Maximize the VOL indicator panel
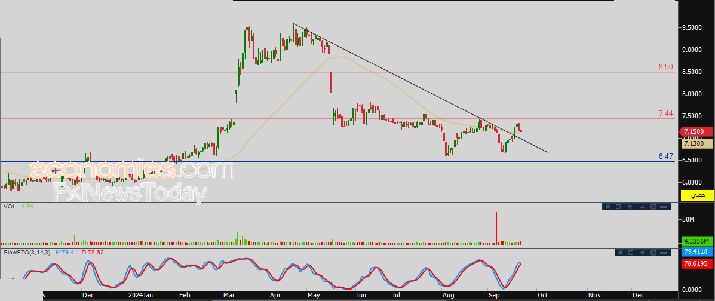 click(x=618, y=207)
